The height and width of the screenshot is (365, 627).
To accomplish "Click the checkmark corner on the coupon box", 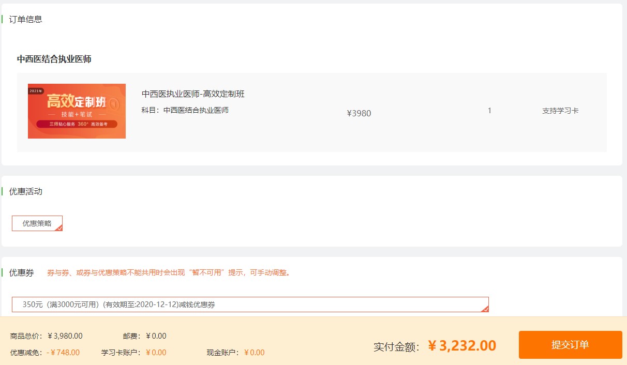I will pos(485,309).
